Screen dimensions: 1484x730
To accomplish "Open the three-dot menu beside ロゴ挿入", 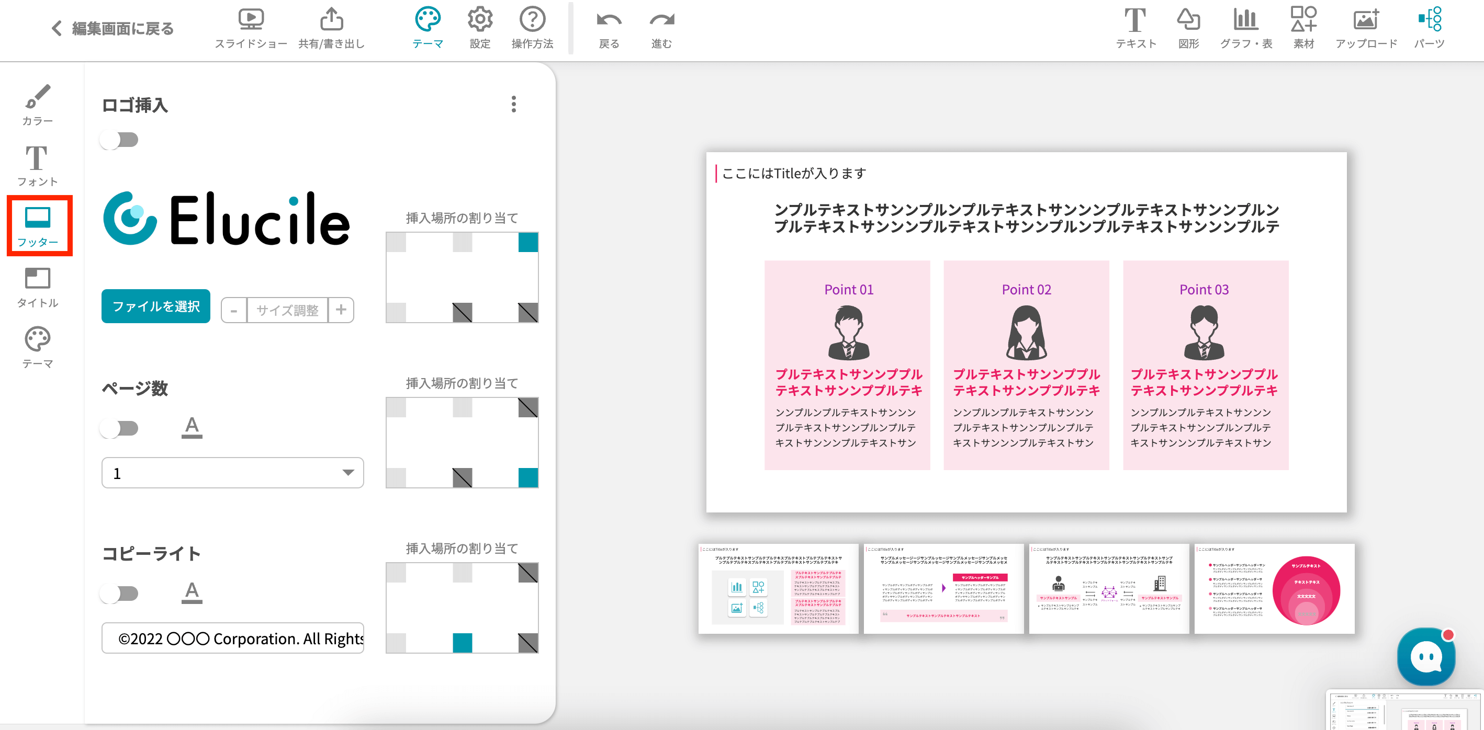I will [513, 105].
